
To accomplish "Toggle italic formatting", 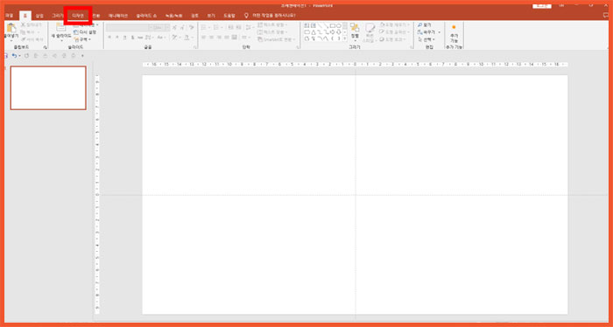I will [x=116, y=37].
